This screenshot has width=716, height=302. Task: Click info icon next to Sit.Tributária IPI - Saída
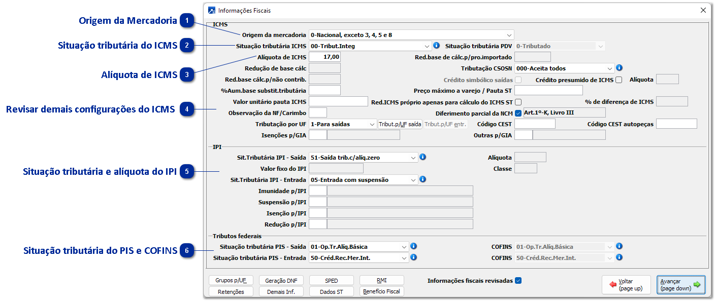pos(422,157)
